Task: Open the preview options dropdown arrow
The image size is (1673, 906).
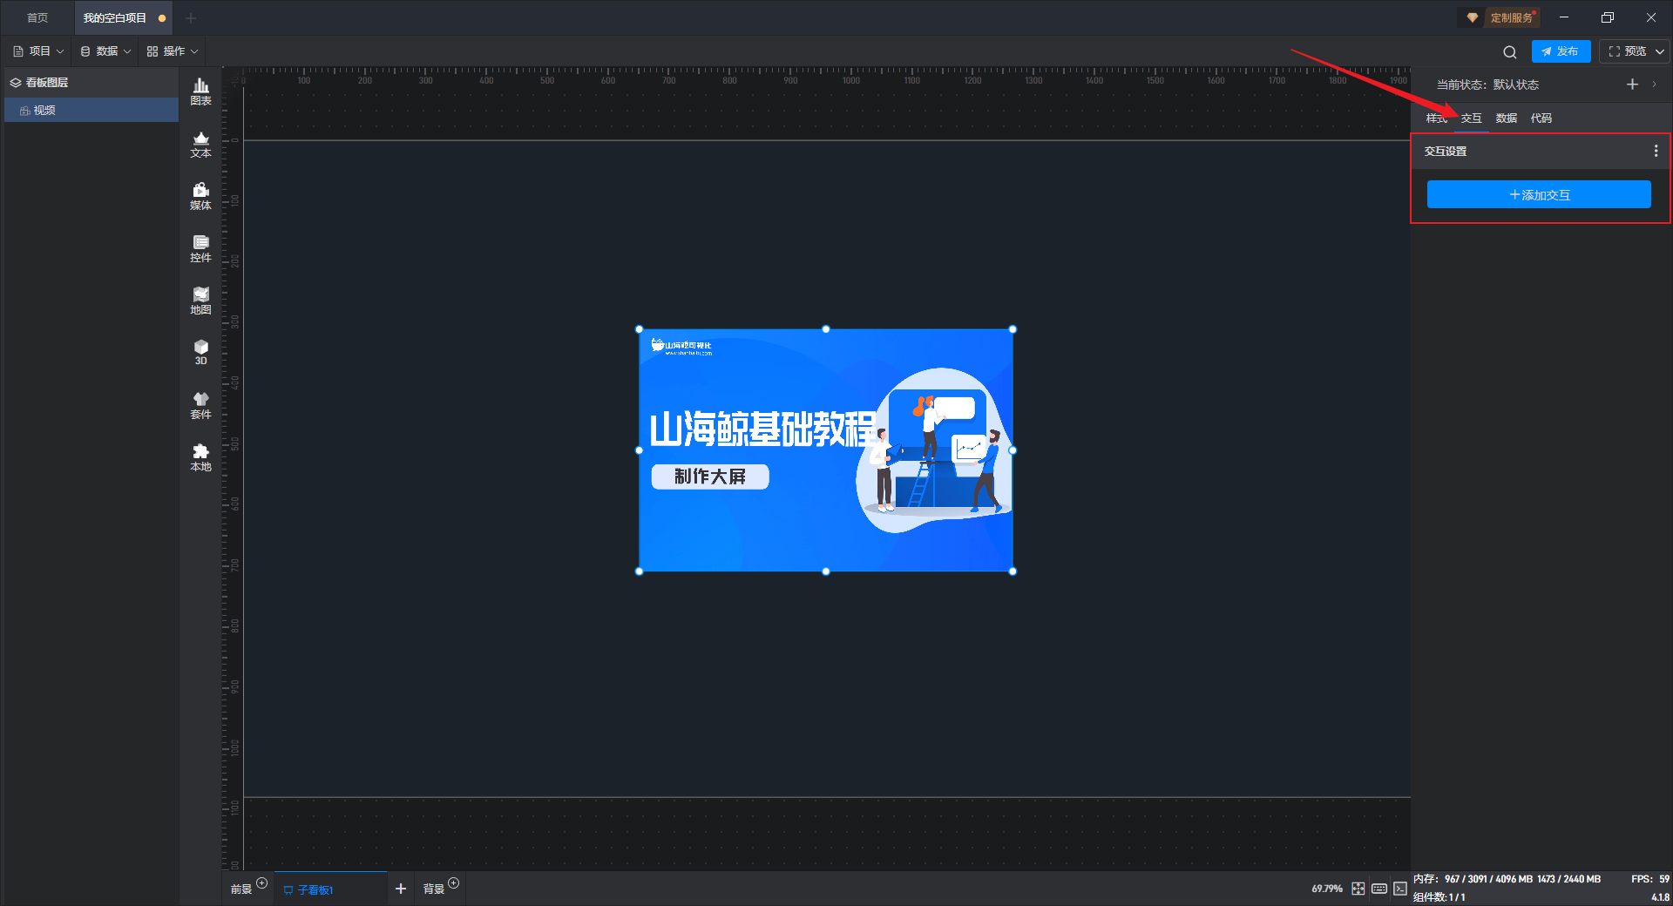Action: coord(1660,51)
